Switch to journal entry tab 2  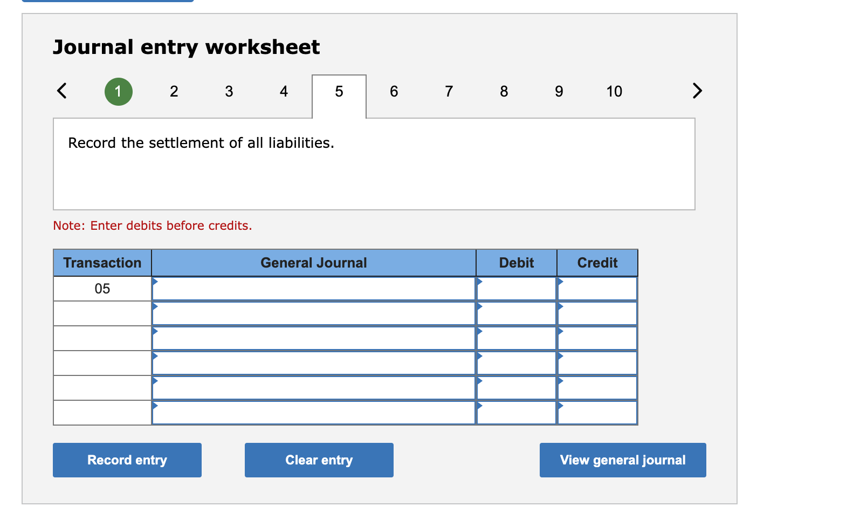tap(174, 92)
